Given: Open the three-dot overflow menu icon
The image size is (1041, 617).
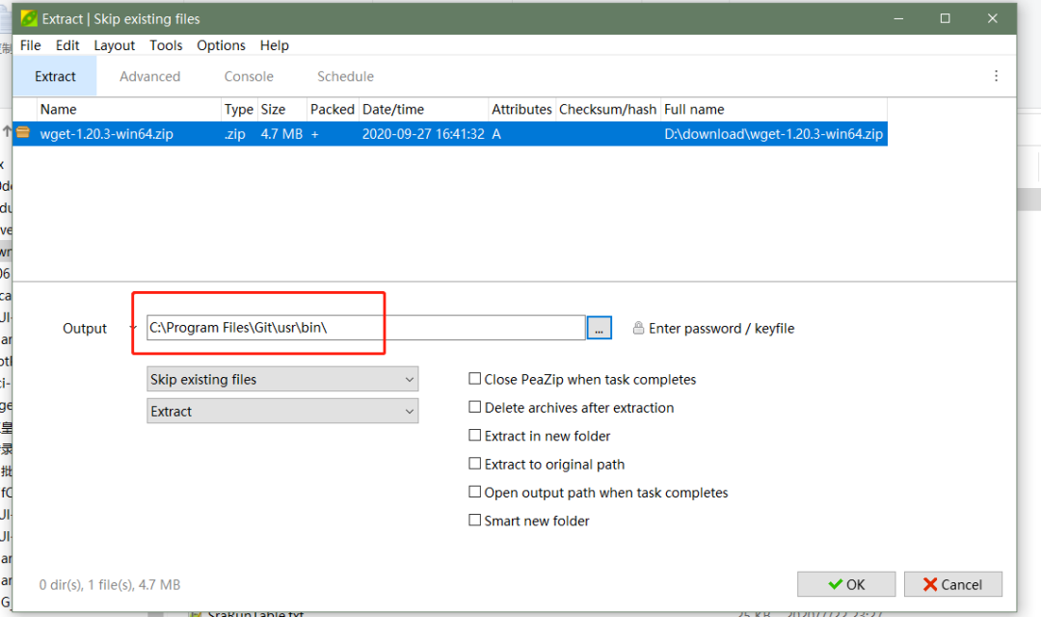Looking at the screenshot, I should [x=996, y=76].
